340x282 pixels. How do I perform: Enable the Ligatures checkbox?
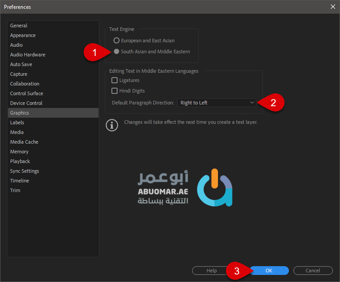(115, 80)
